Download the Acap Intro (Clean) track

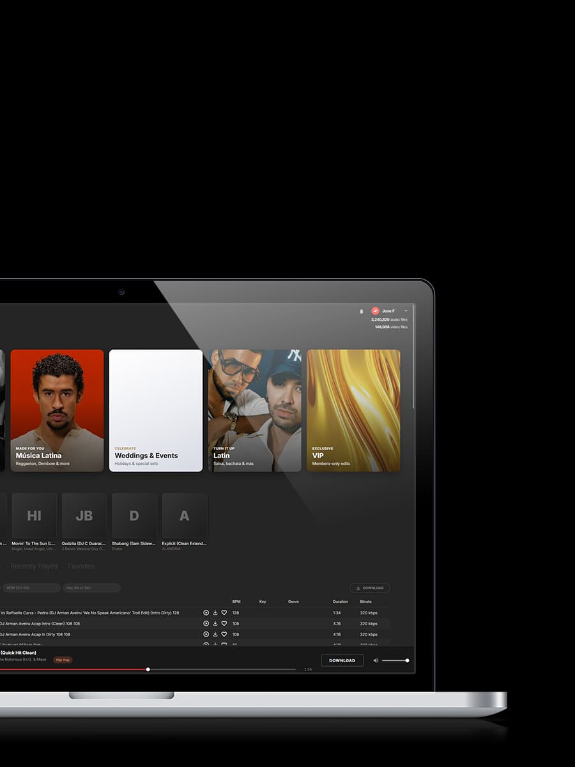tap(215, 623)
